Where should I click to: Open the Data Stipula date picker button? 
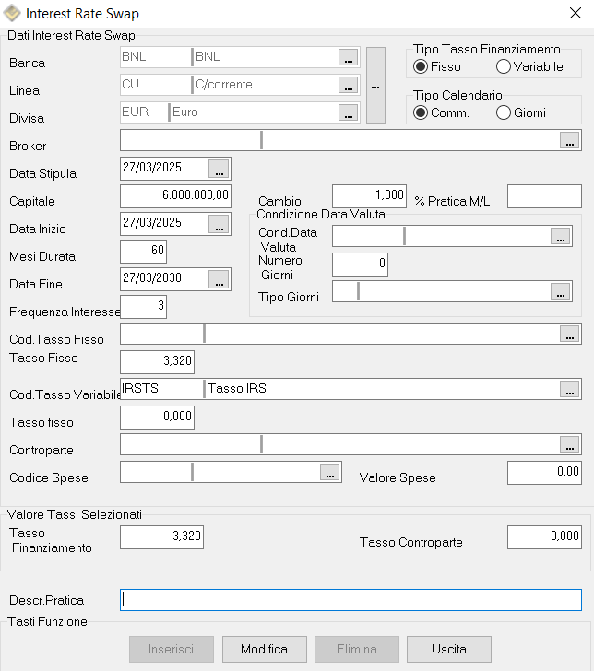[219, 169]
